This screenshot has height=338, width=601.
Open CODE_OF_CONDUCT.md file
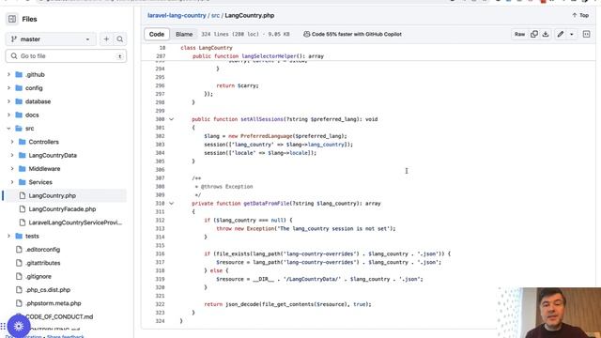(59, 316)
